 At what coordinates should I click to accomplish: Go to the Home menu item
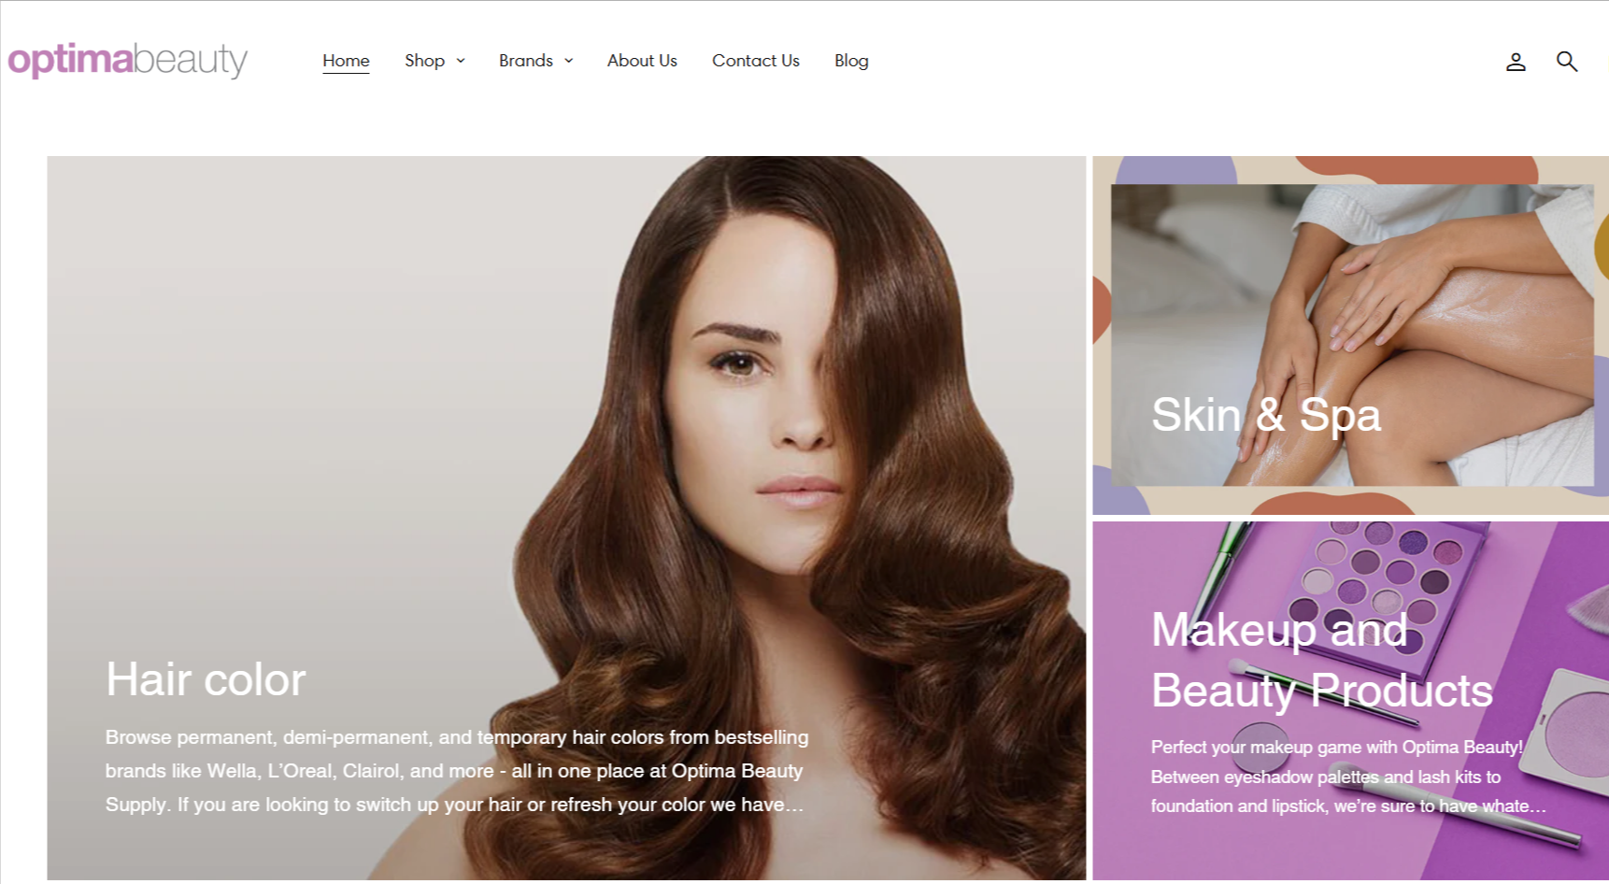pos(346,61)
